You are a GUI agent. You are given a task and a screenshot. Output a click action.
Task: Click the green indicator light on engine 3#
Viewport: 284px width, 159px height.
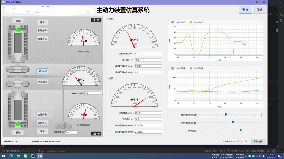point(18,124)
